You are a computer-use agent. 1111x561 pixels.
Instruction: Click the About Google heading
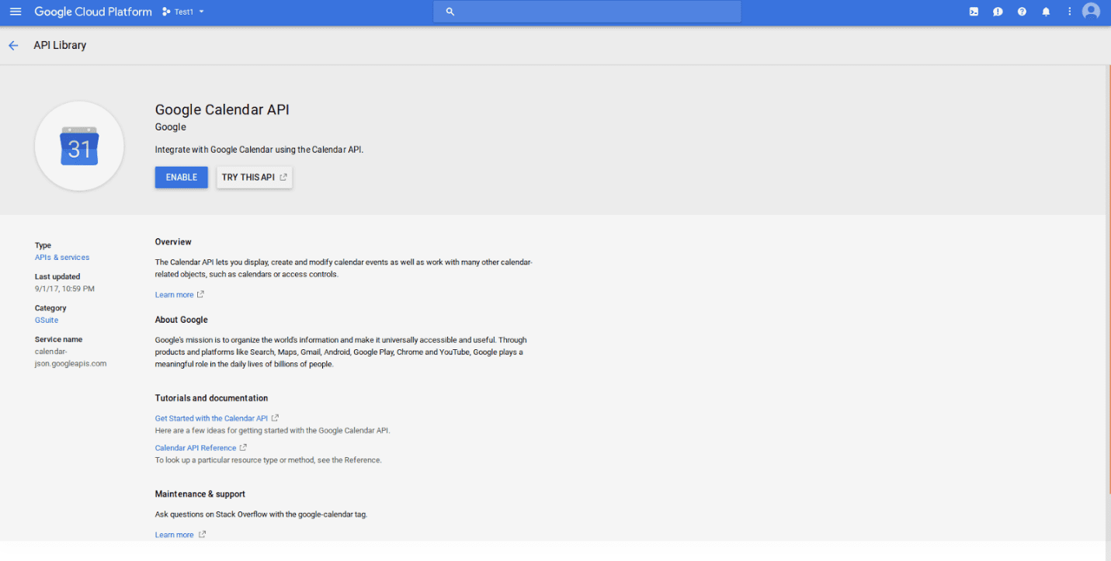pos(182,320)
